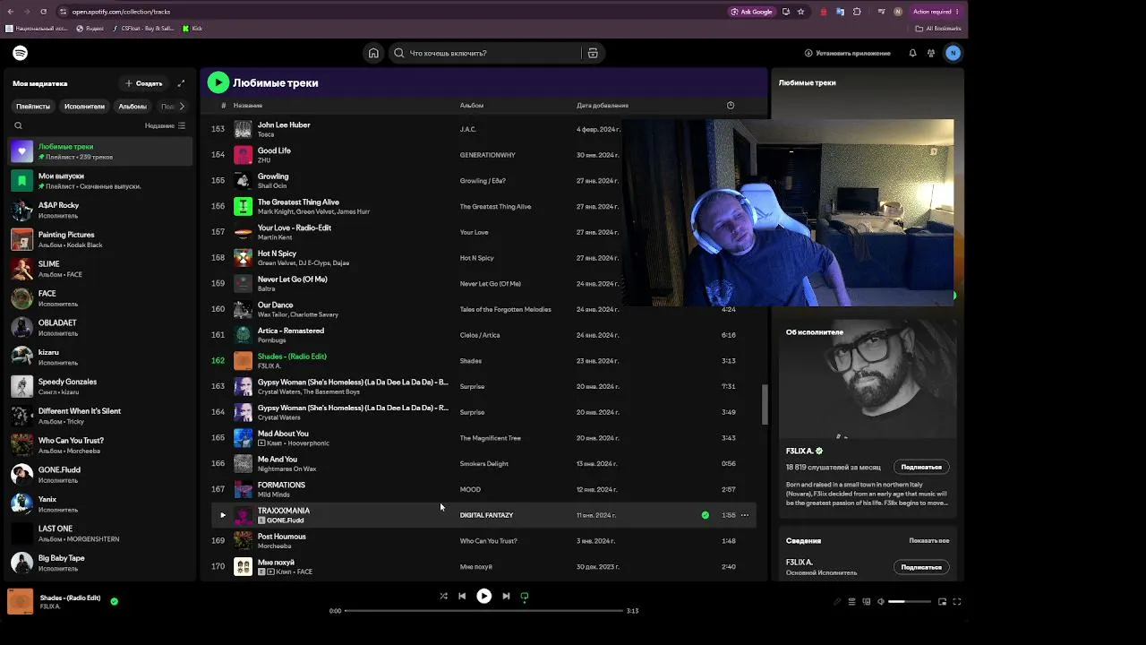Viewport: 1146px width, 645px height.
Task: Open the connect-to-device icon
Action: 866,602
